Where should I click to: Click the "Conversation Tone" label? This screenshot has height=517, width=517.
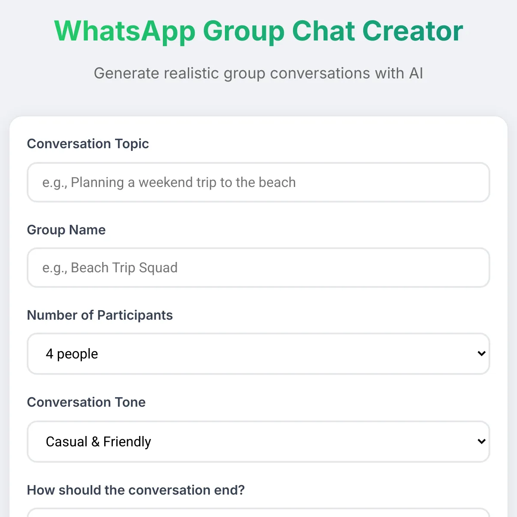coord(86,402)
